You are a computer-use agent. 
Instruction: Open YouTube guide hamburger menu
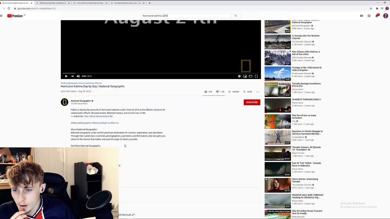pyautogui.click(x=2, y=16)
